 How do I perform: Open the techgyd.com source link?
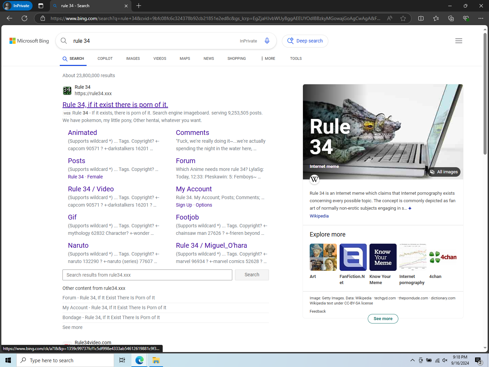tap(385, 298)
